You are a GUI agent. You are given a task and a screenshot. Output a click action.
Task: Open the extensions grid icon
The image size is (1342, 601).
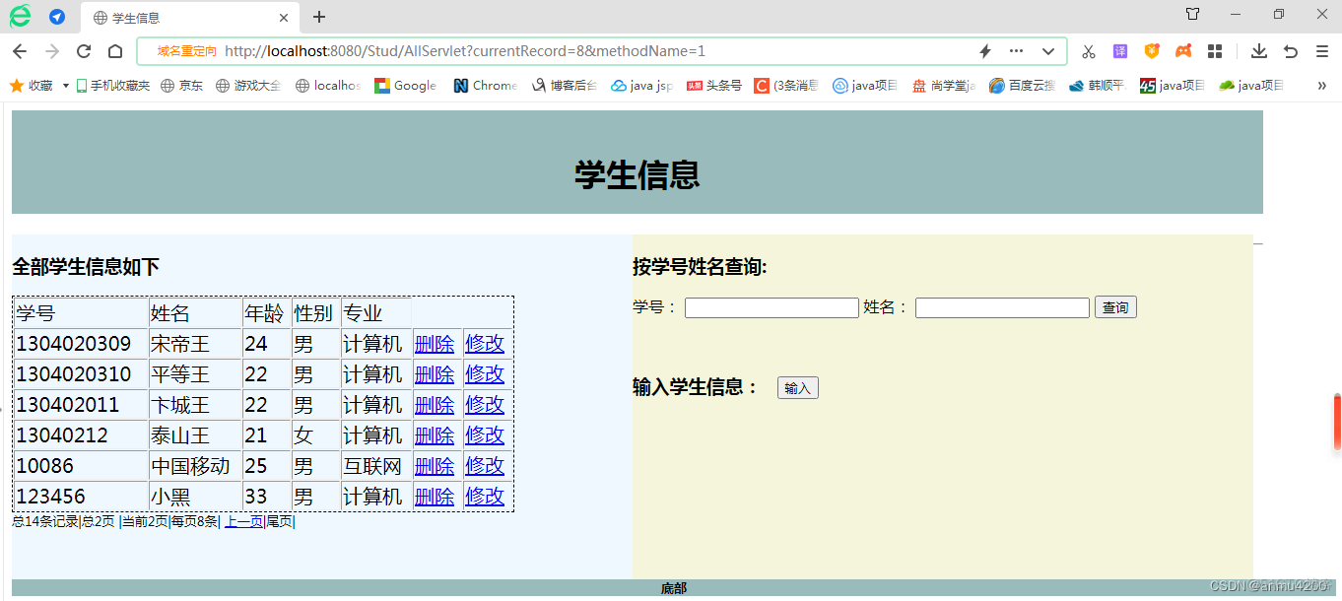(x=1214, y=51)
